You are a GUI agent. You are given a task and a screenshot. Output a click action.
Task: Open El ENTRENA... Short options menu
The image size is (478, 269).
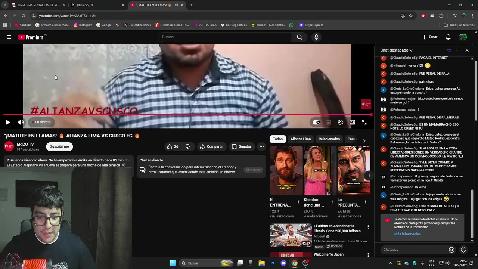(298, 201)
